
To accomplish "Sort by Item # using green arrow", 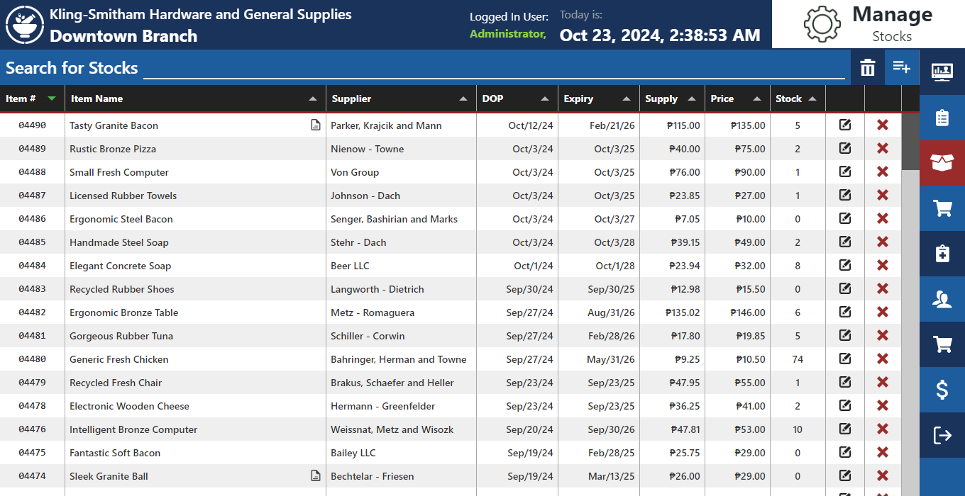I will coord(51,98).
